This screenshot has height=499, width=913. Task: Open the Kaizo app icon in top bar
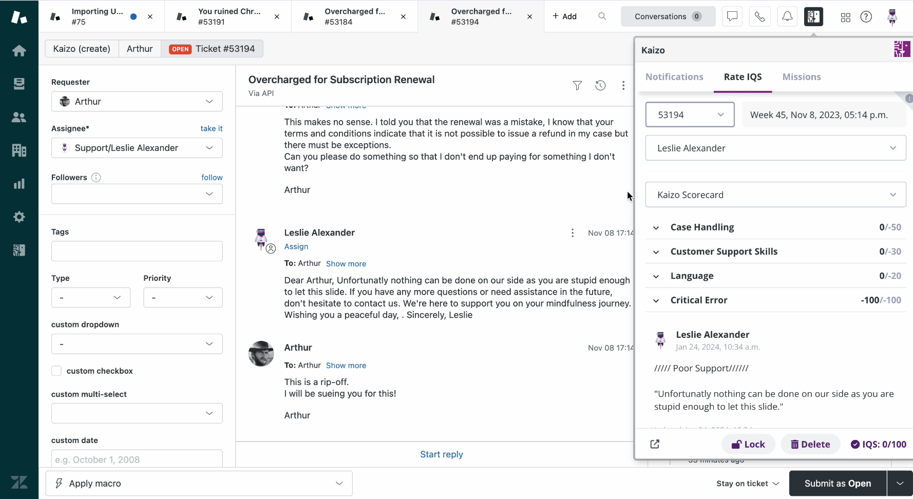(x=813, y=16)
